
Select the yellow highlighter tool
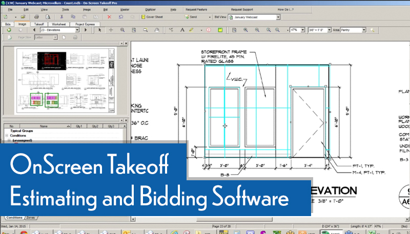click(x=192, y=30)
